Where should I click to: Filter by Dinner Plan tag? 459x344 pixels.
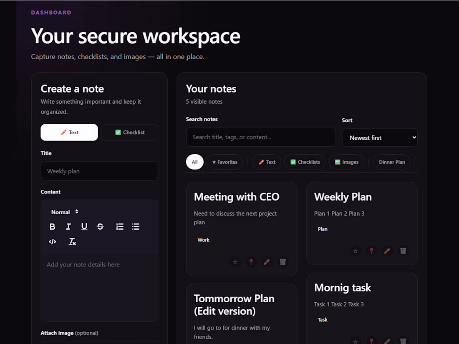pyautogui.click(x=392, y=162)
